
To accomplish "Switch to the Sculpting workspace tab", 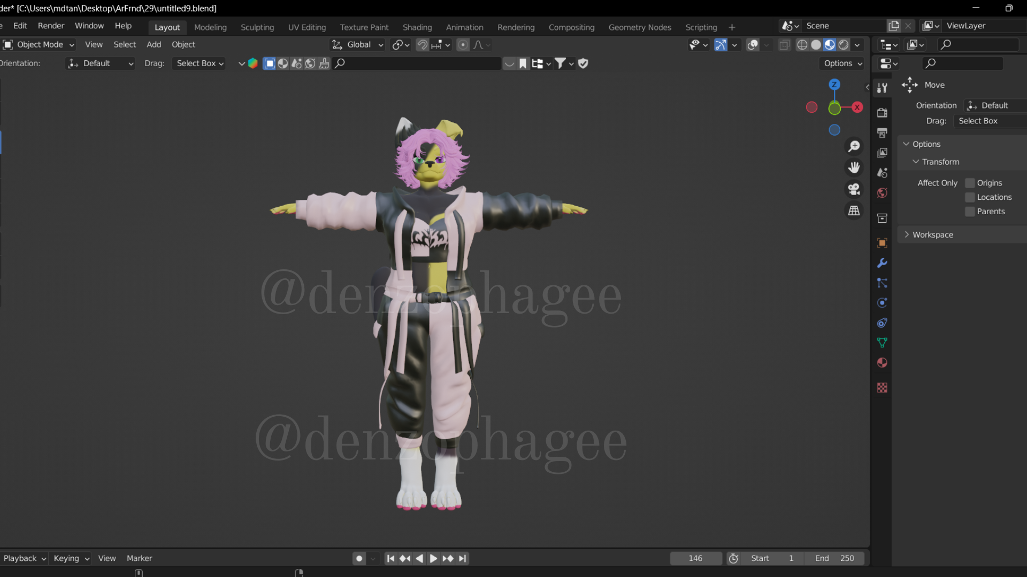I will coord(257,27).
